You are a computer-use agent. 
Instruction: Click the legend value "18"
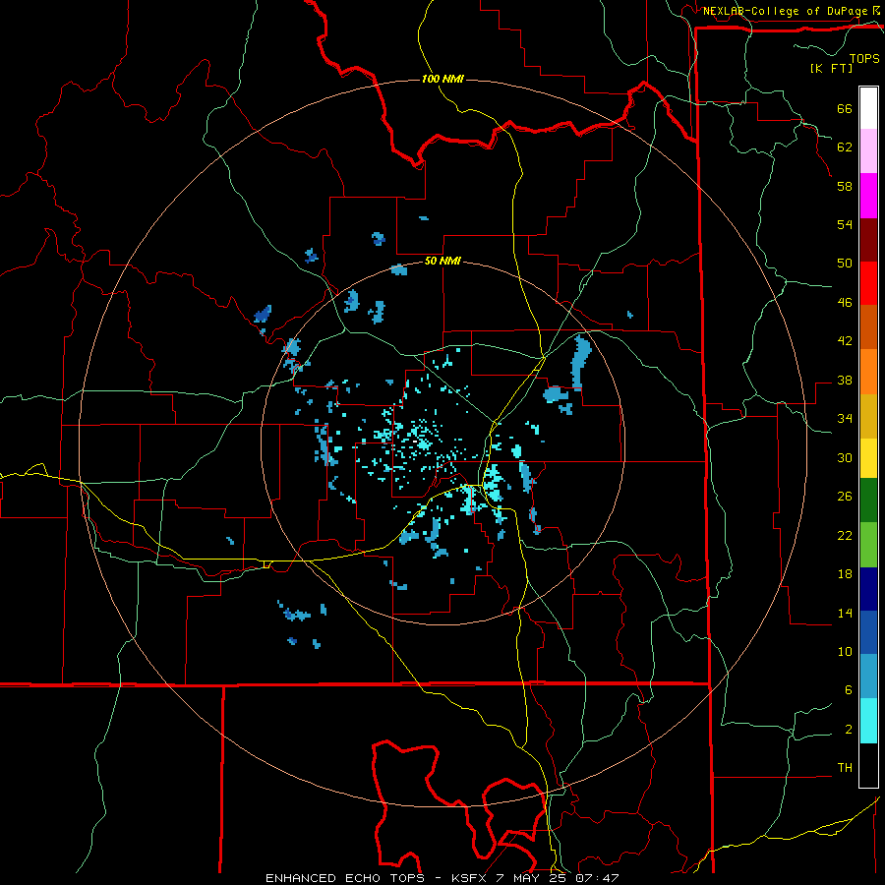click(845, 574)
